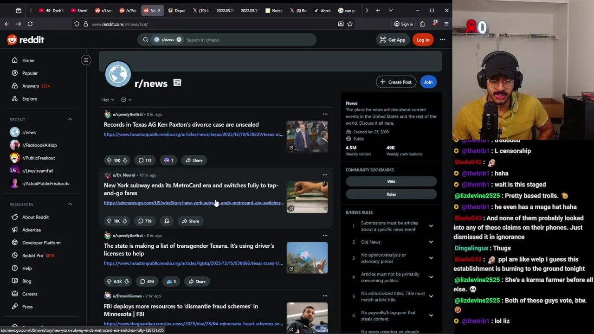The image size is (594, 334).
Task: Remove the r/news search filter chip
Action: [179, 40]
